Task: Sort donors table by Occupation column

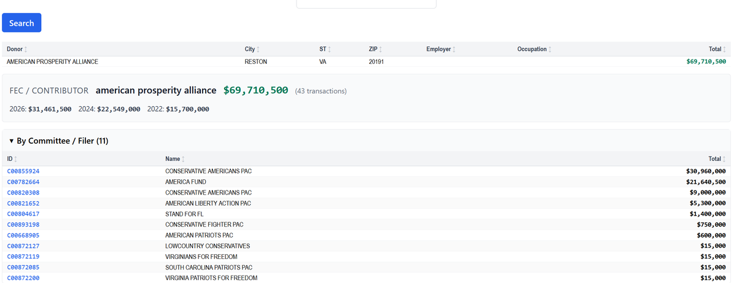Action: coord(534,49)
